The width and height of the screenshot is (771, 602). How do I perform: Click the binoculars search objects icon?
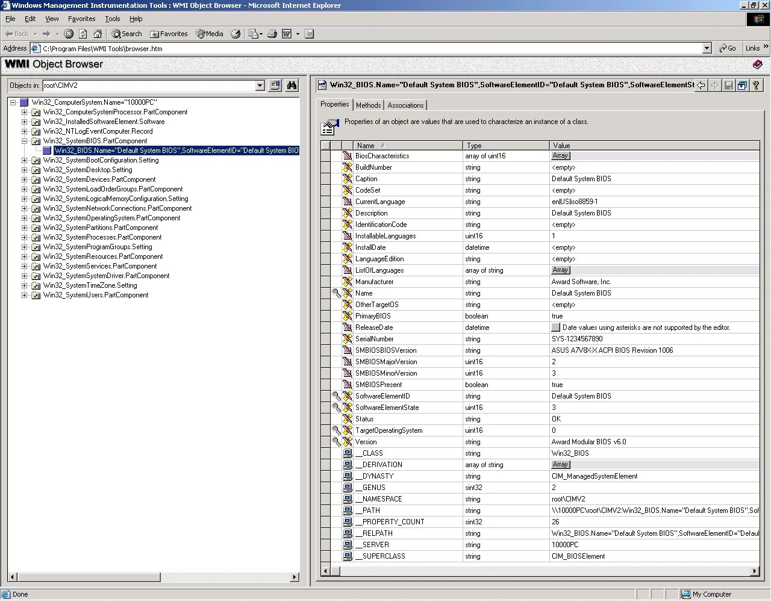pos(292,85)
